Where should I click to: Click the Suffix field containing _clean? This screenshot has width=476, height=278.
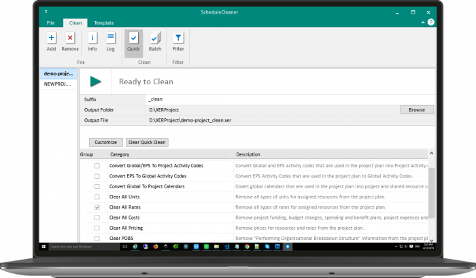coord(290,99)
